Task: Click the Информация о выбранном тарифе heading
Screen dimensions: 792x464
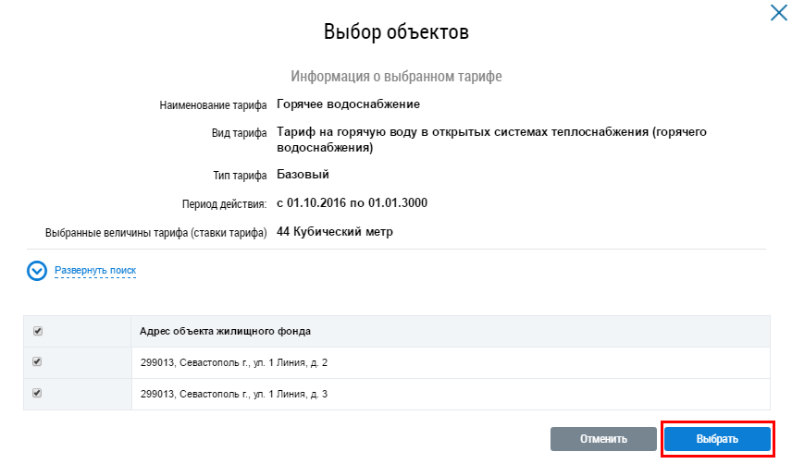Action: coord(396,76)
